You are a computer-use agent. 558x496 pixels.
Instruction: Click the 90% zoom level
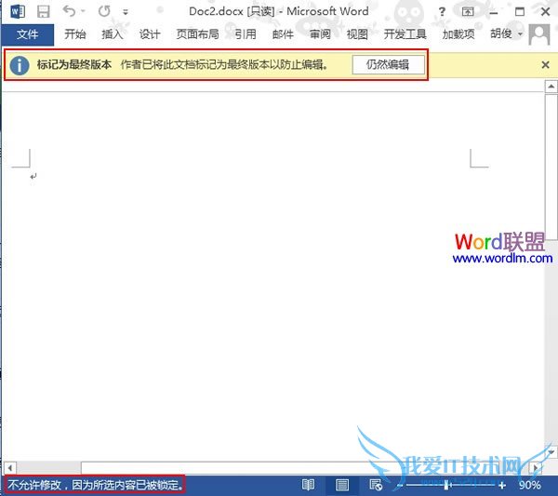tap(529, 485)
